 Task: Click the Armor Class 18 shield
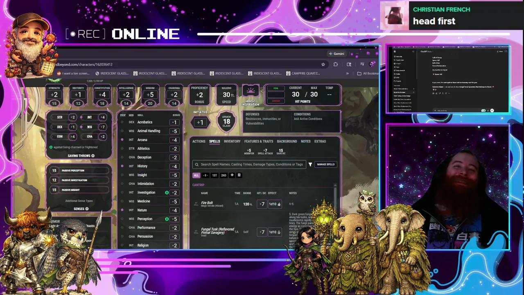pyautogui.click(x=226, y=122)
